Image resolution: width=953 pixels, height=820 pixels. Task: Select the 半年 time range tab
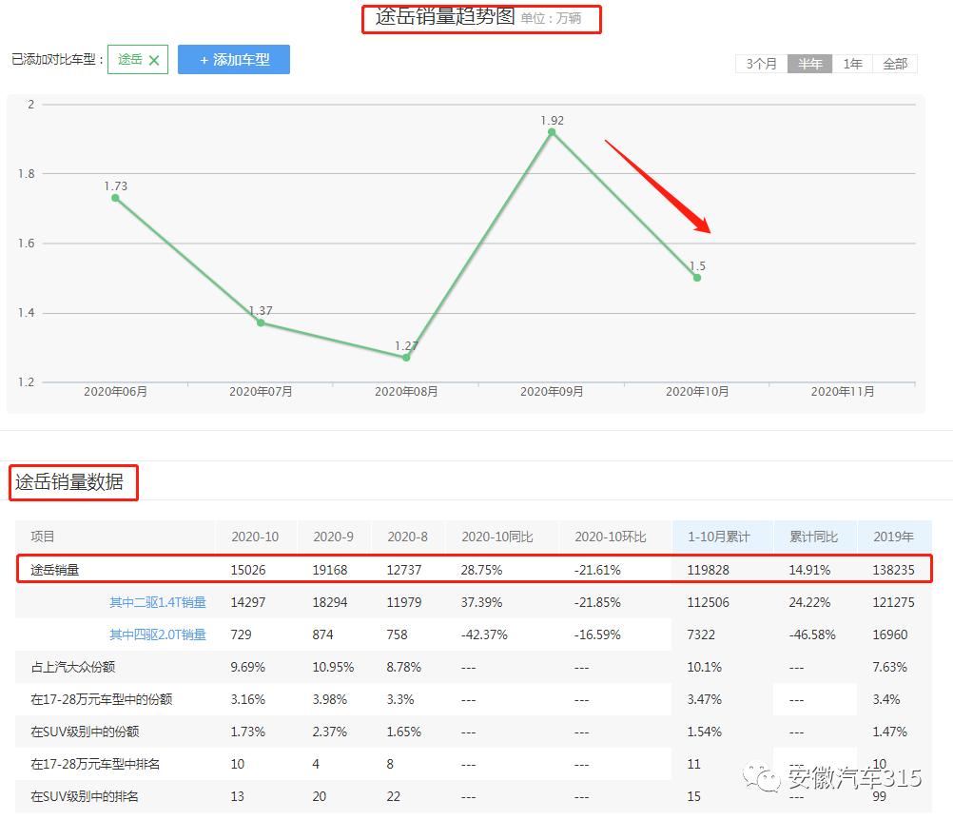click(x=809, y=64)
